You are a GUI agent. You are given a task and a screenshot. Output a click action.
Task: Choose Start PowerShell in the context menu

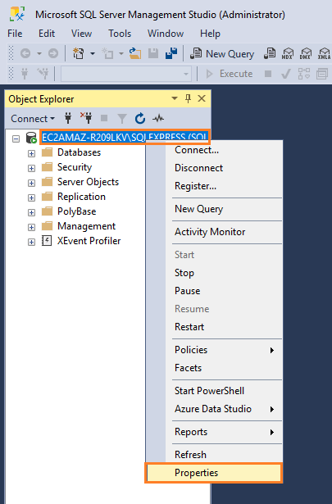[x=215, y=391]
